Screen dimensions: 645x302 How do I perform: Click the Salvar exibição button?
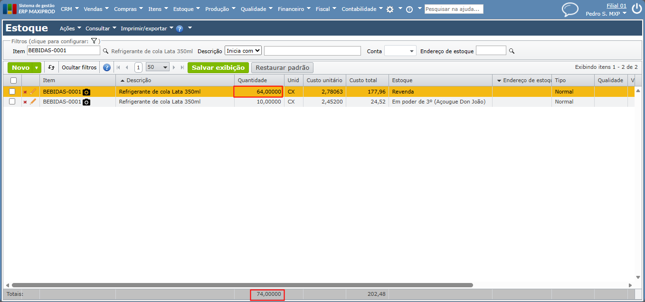point(218,67)
